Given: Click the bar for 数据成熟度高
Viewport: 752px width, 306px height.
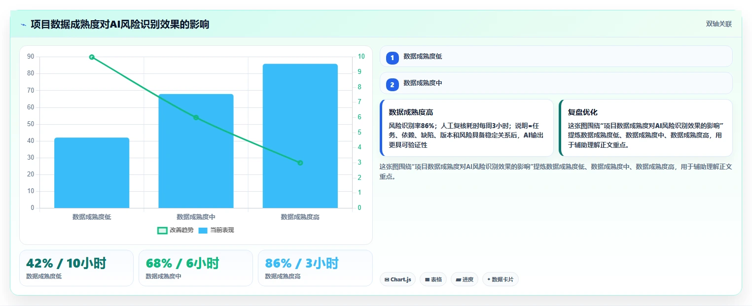Looking at the screenshot, I should point(300,136).
